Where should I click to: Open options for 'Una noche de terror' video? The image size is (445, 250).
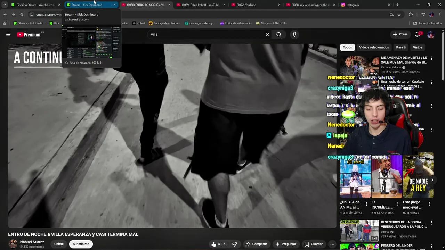pos(431,82)
